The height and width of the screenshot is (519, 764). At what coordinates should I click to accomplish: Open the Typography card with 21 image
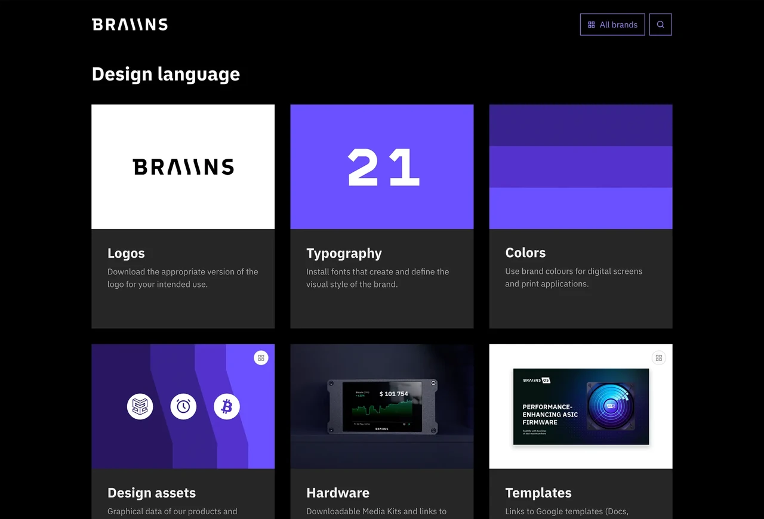tap(382, 167)
